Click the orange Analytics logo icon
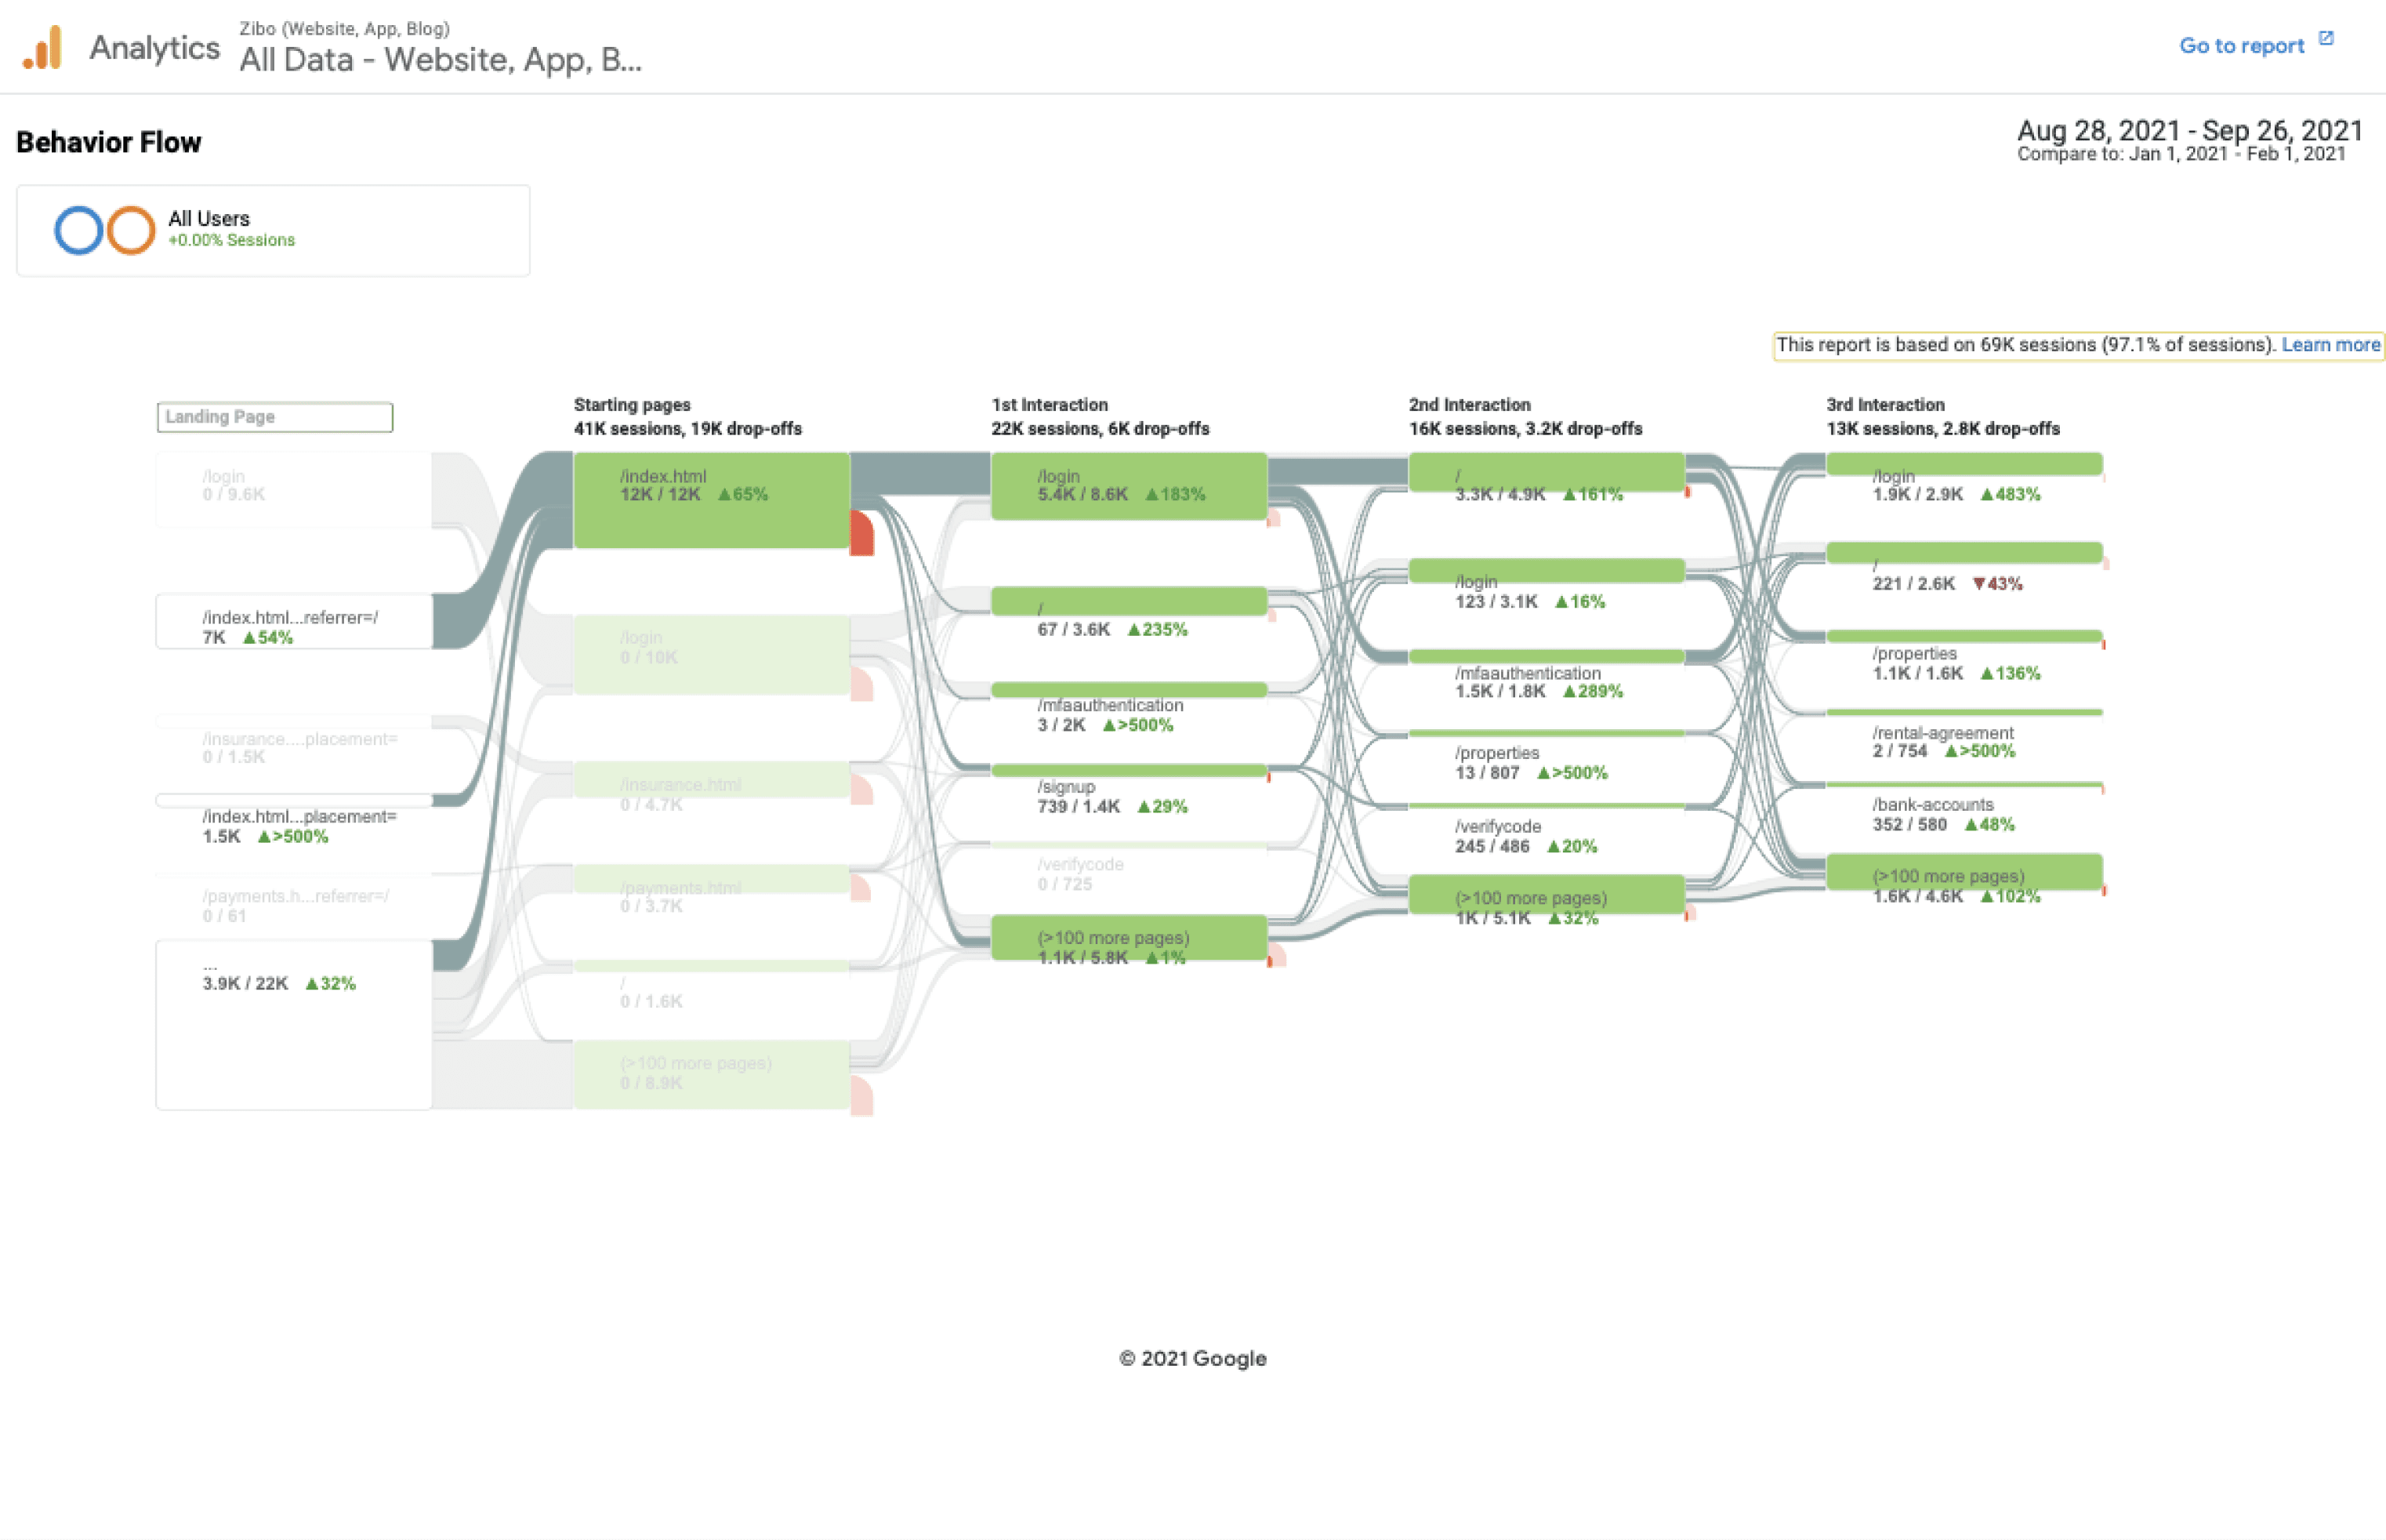This screenshot has height=1540, width=2386. [43, 47]
